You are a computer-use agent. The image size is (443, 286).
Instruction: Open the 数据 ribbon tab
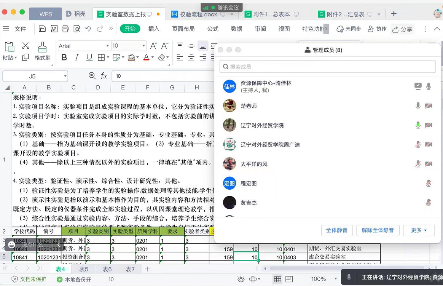(x=236, y=29)
